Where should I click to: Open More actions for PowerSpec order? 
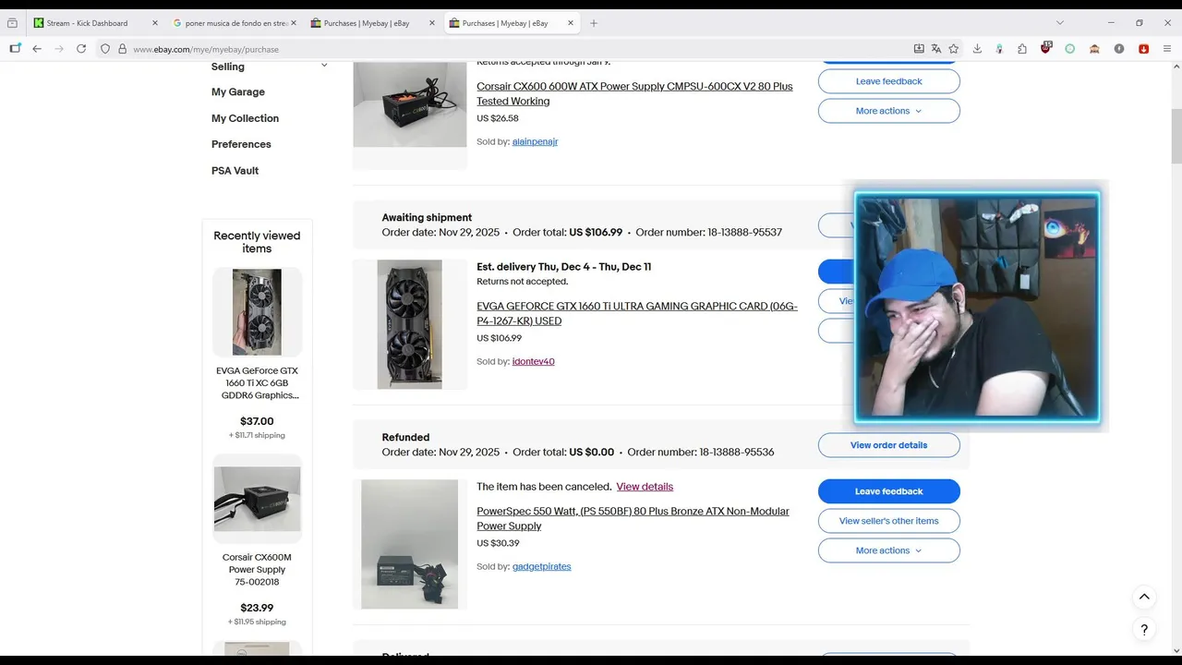pos(888,550)
